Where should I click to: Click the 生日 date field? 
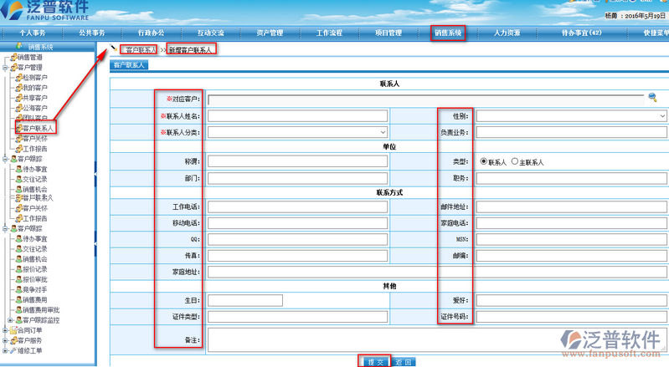[x=244, y=300]
